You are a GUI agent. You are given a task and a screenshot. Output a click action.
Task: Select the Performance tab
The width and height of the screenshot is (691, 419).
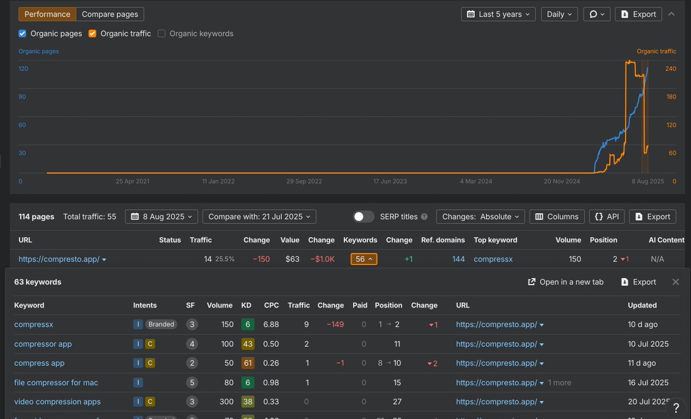(x=47, y=14)
